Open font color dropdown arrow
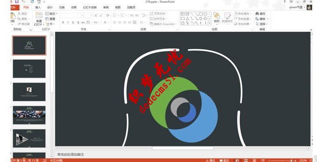 (109, 23)
